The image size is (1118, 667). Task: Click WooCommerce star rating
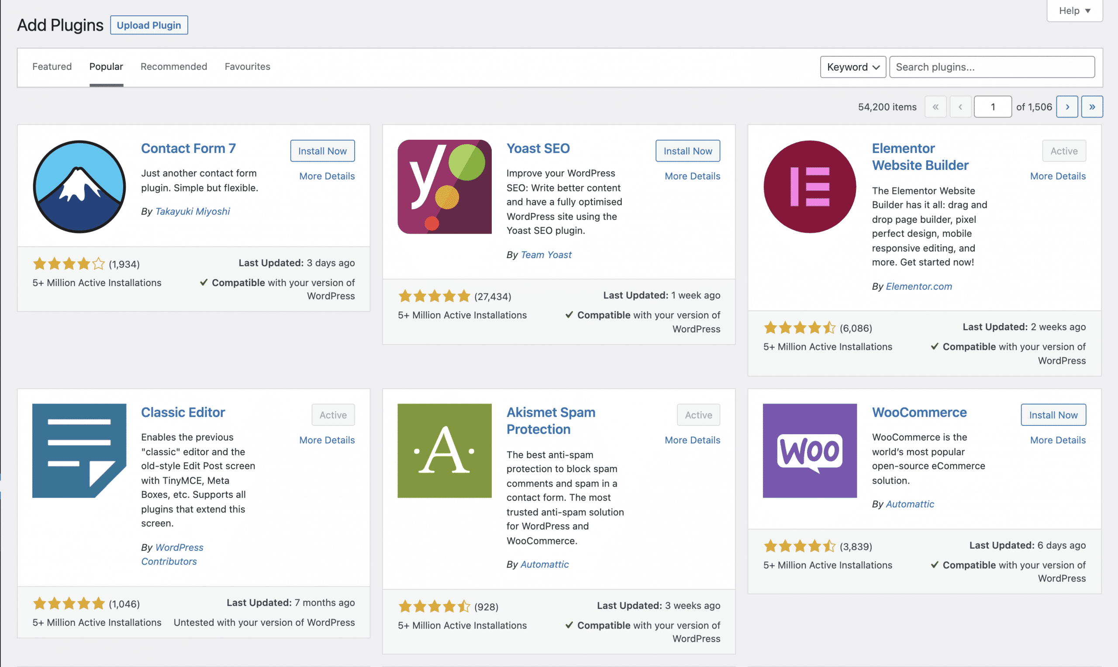click(x=799, y=546)
